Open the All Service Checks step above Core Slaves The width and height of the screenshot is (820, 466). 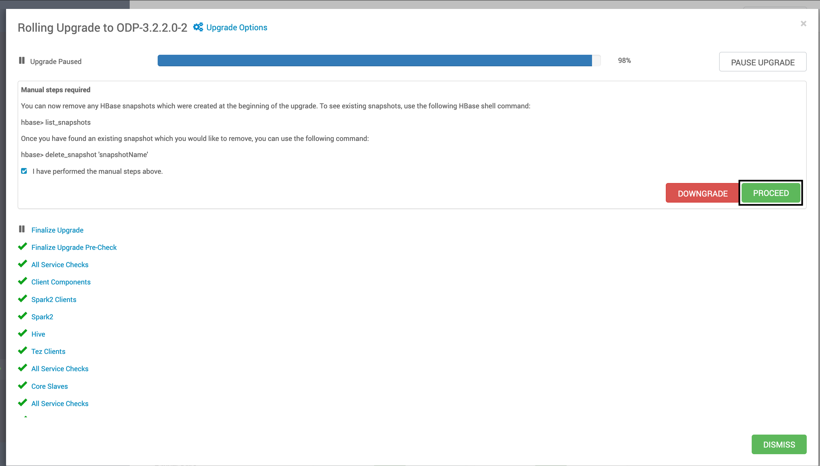(60, 369)
